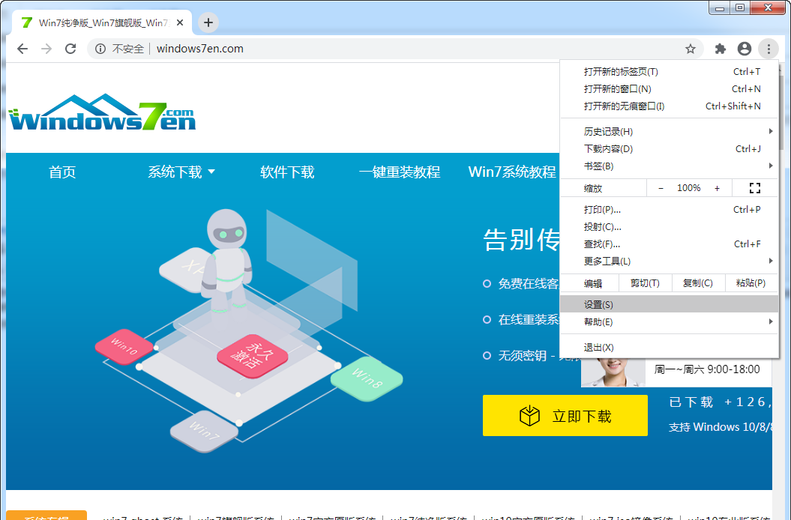The width and height of the screenshot is (791, 520).
Task: Go to the 首页 nav link
Action: 62,172
